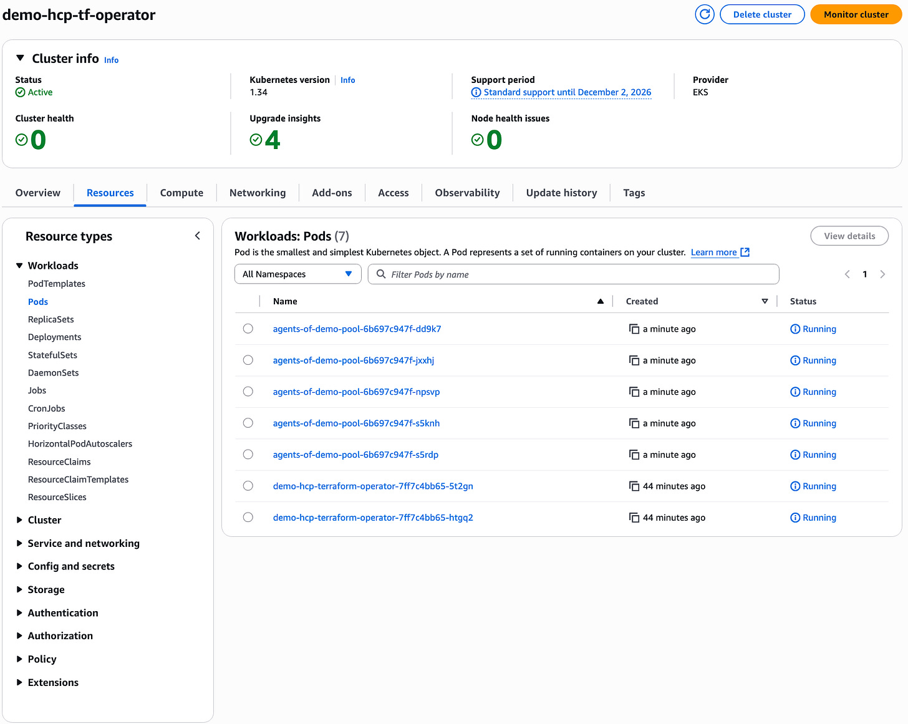Click the Running info icon for pod npsvp
The height and width of the screenshot is (724, 908).
(795, 392)
